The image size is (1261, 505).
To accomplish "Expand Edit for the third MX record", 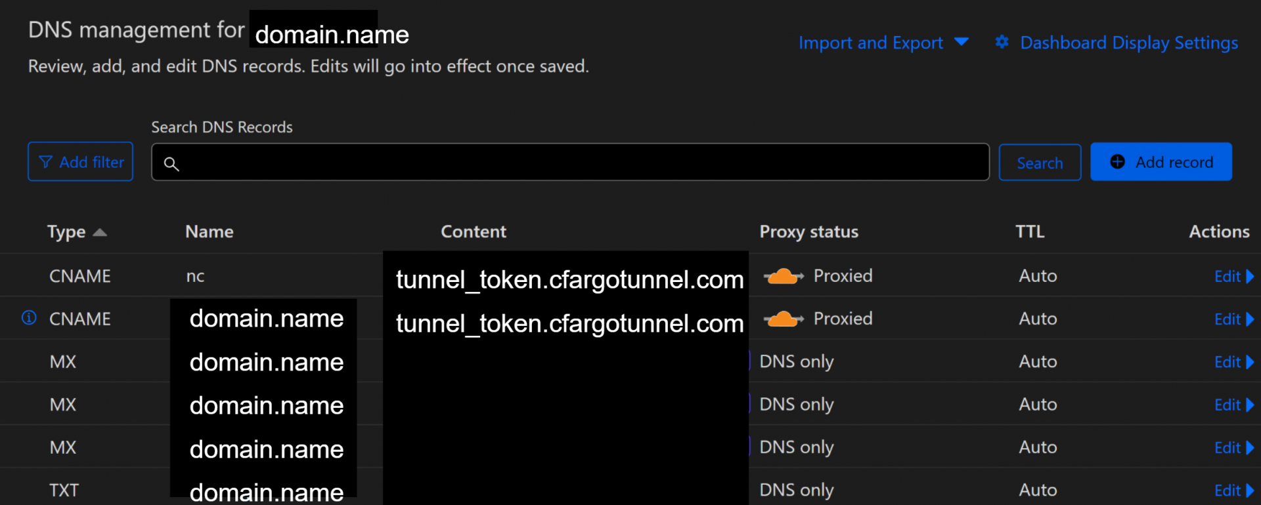I will point(1234,448).
